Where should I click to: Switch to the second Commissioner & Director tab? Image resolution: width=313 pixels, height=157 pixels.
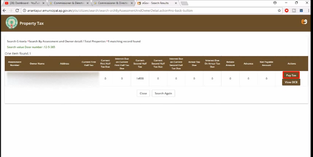(69, 3)
